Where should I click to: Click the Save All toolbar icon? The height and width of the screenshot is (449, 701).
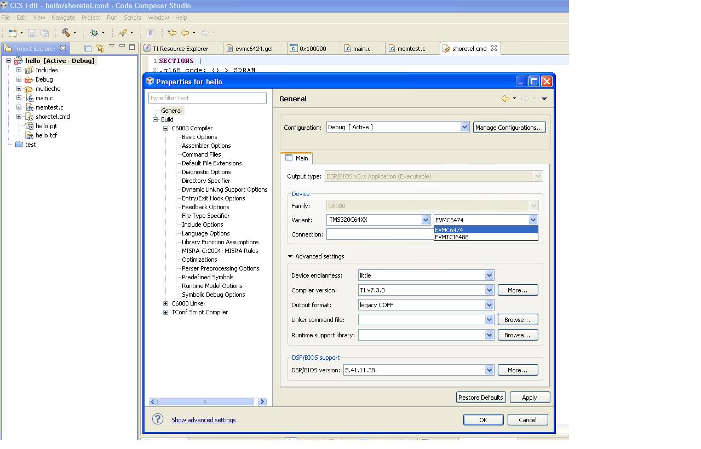point(45,33)
